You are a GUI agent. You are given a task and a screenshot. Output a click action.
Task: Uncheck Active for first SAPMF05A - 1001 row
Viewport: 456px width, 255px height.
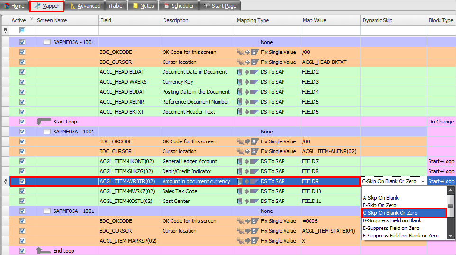coord(22,42)
